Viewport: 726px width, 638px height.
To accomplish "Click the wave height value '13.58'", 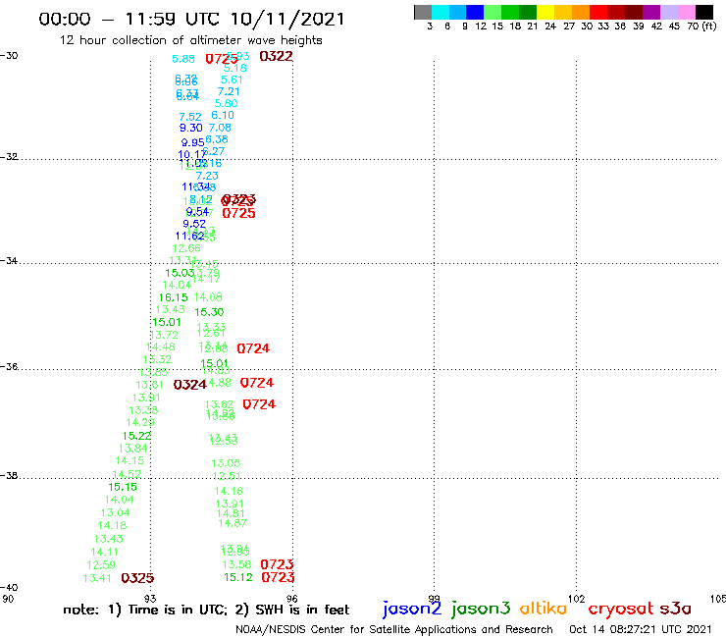I will [236, 564].
